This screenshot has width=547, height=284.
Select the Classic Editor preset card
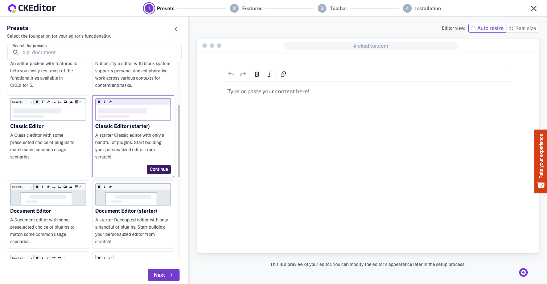[x=48, y=136]
